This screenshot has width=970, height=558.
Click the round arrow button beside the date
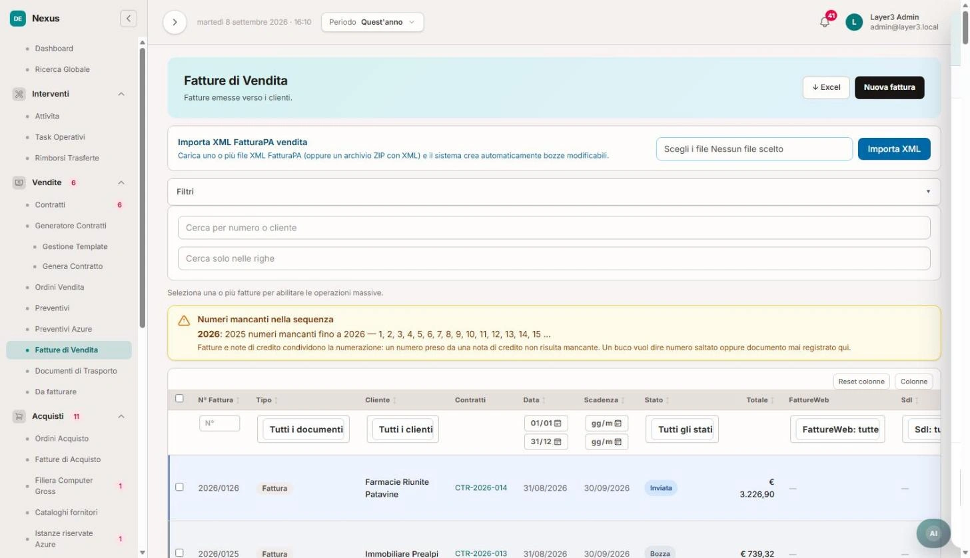(x=175, y=22)
